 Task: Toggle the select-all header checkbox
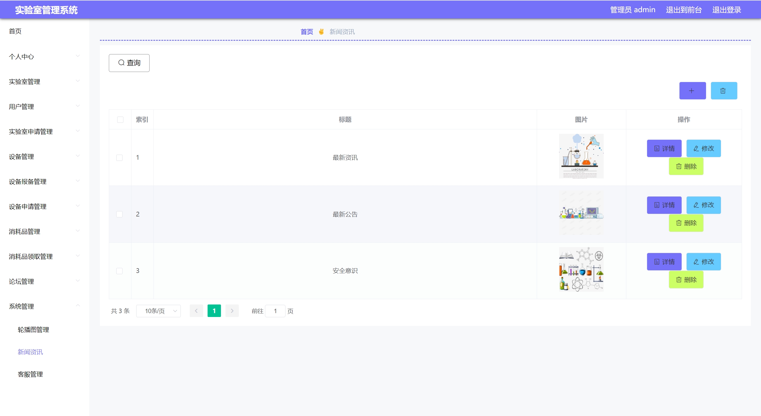coord(120,120)
